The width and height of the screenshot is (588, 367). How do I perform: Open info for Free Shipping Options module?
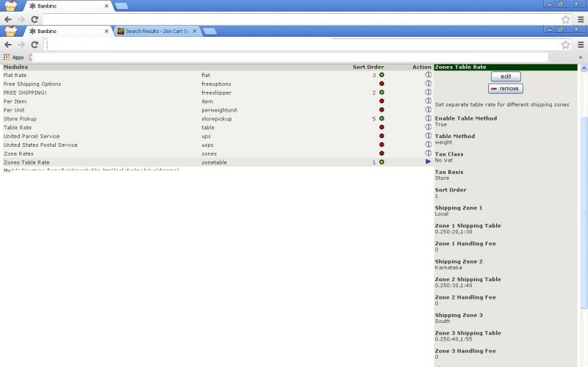429,84
